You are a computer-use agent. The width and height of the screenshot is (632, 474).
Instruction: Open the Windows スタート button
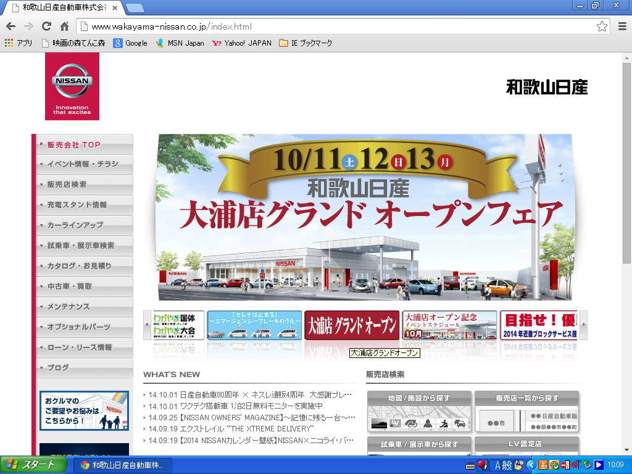(33, 465)
